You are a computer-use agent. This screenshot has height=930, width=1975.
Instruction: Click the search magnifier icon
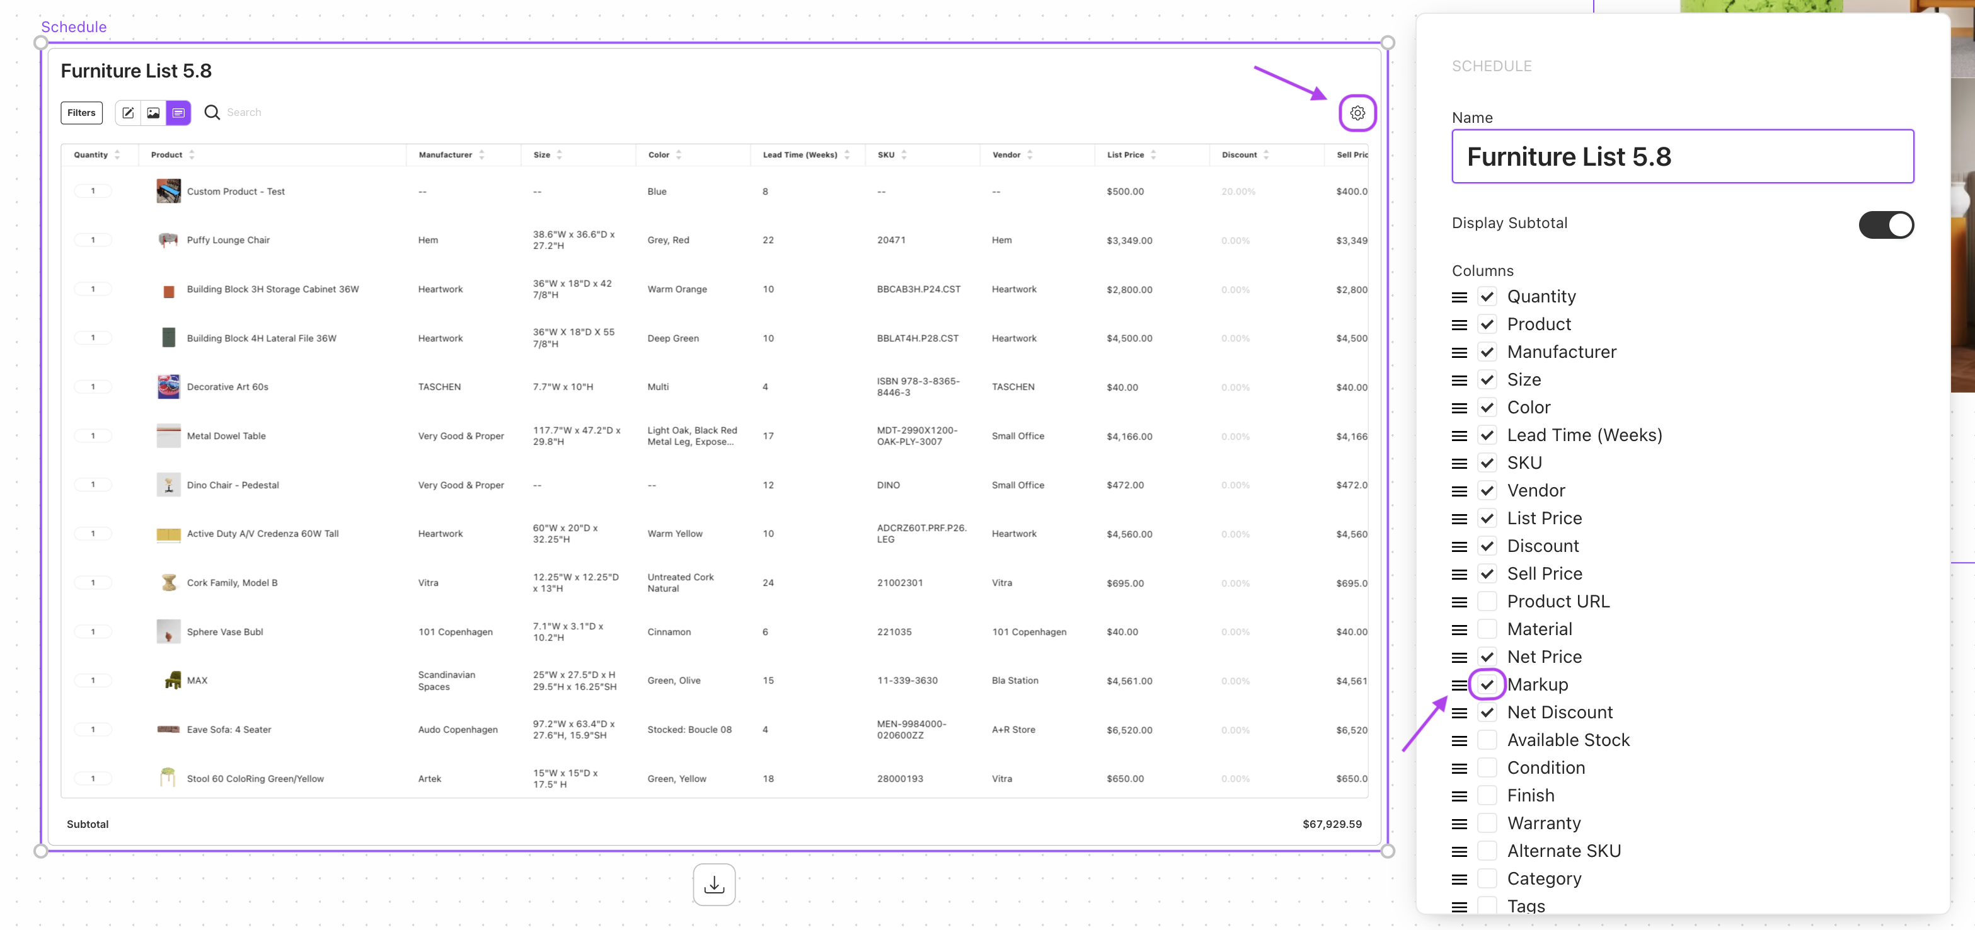212,113
